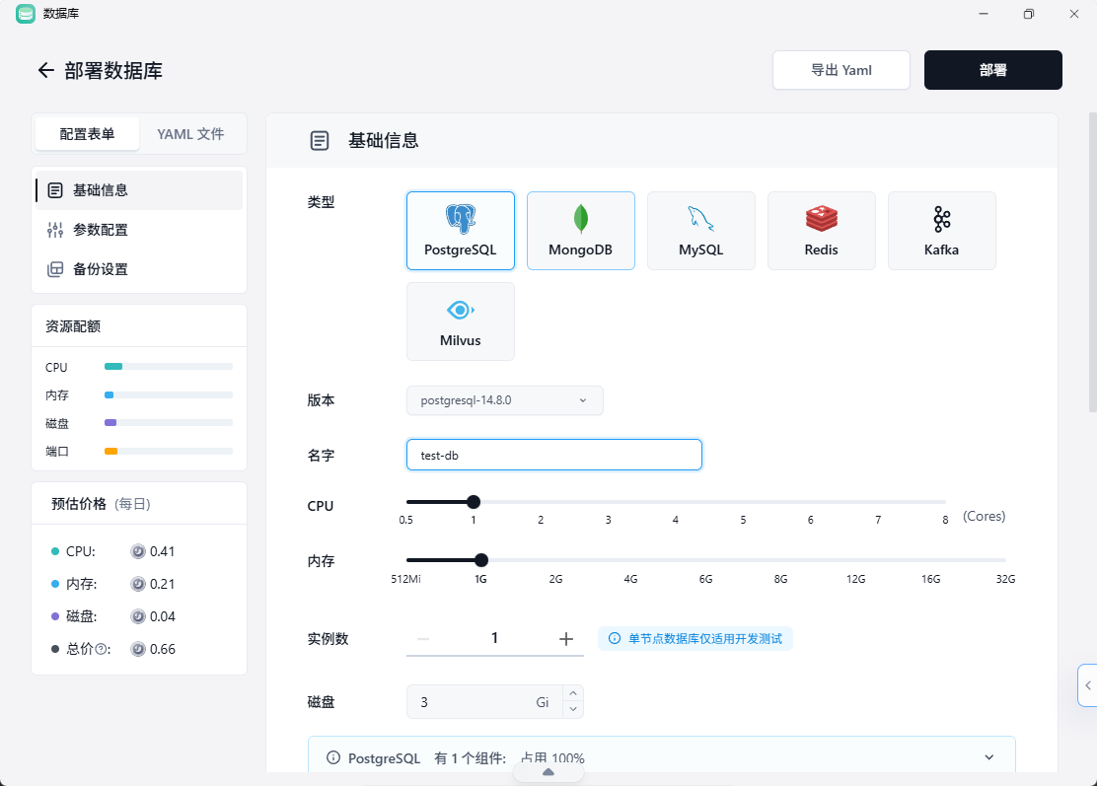Click the vertical scrollbar on right edge

1092,262
